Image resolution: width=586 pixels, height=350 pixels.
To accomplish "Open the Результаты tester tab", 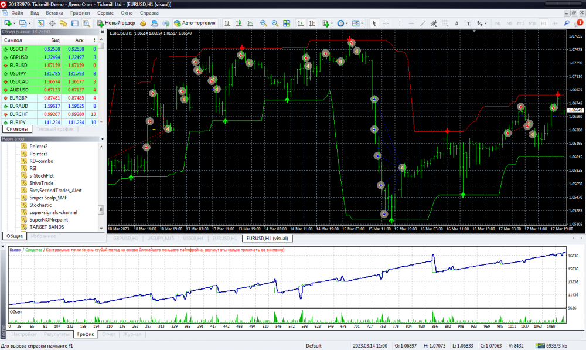I will 56,334.
